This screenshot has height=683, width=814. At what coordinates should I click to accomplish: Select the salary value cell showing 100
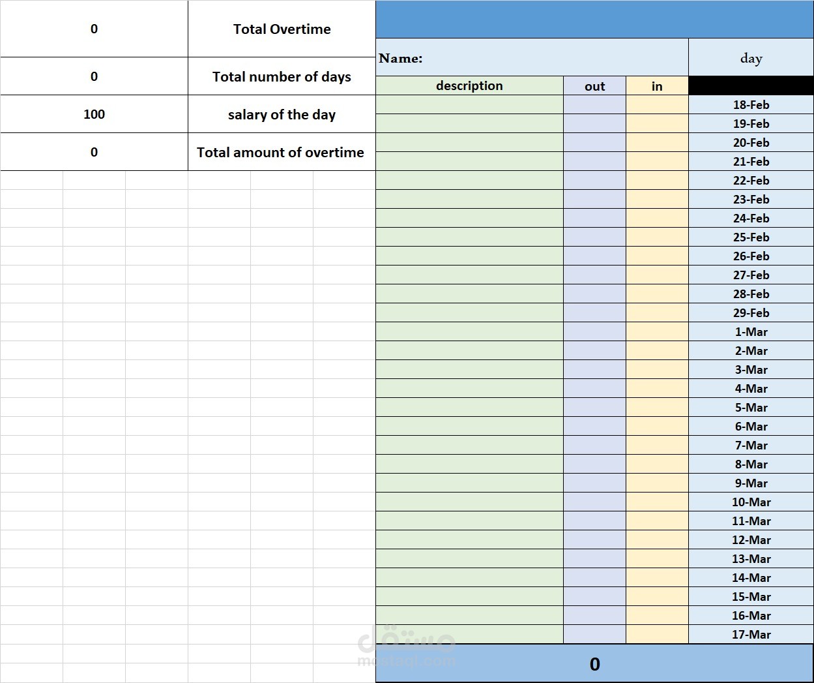click(94, 114)
